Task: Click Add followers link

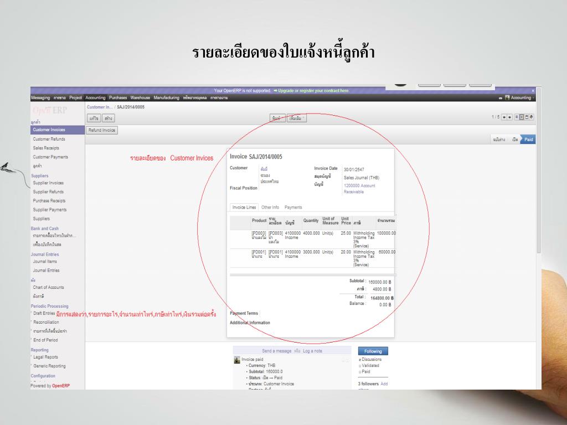Action: [384, 384]
